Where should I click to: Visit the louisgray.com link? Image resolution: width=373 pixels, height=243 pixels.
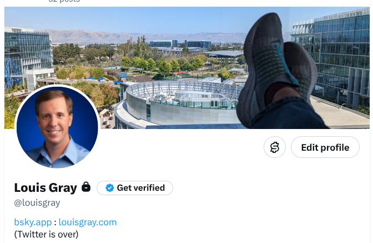tap(88, 222)
